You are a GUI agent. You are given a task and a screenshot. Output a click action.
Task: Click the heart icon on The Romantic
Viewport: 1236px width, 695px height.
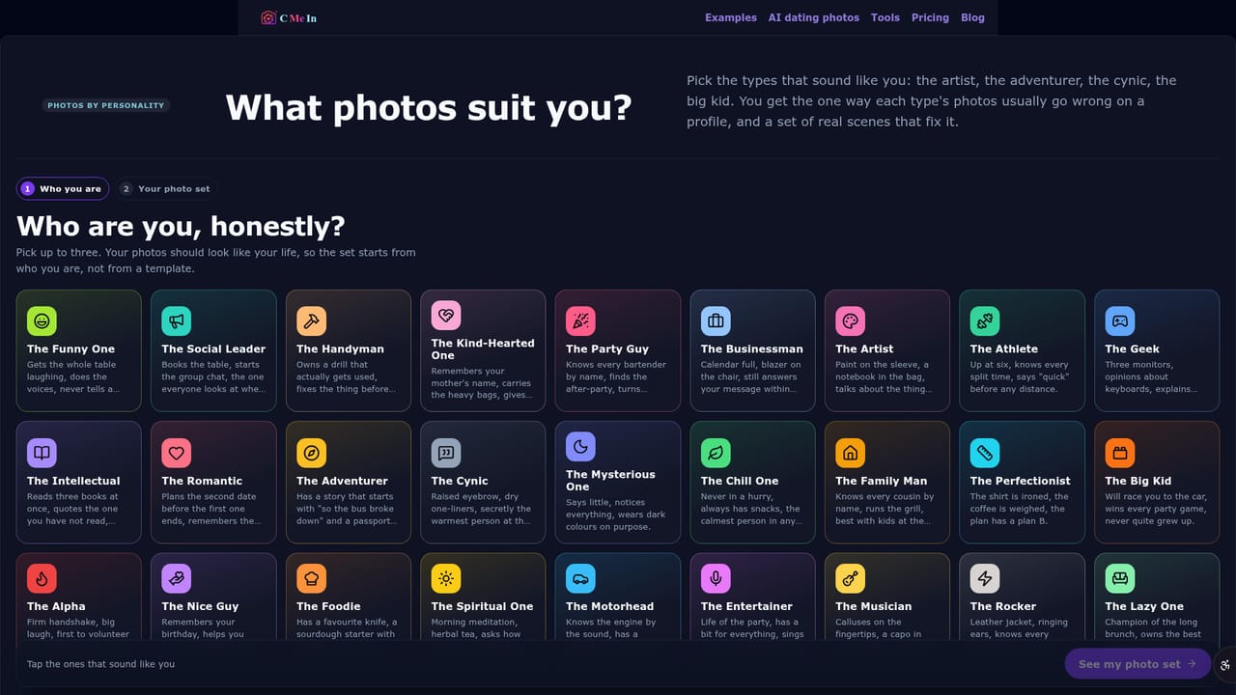(176, 453)
